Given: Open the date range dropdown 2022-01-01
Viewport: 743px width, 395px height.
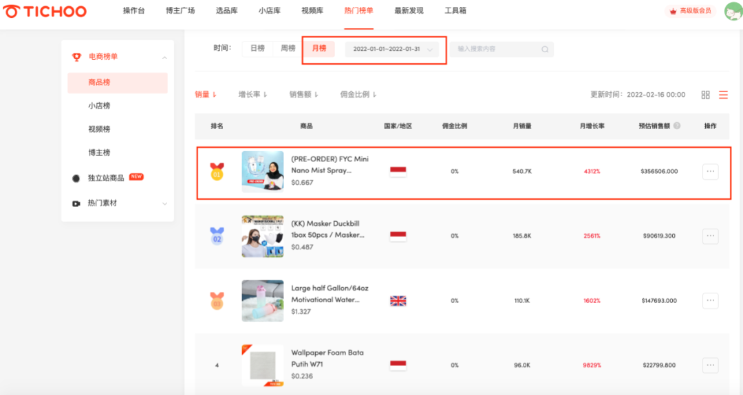Looking at the screenshot, I should point(391,49).
